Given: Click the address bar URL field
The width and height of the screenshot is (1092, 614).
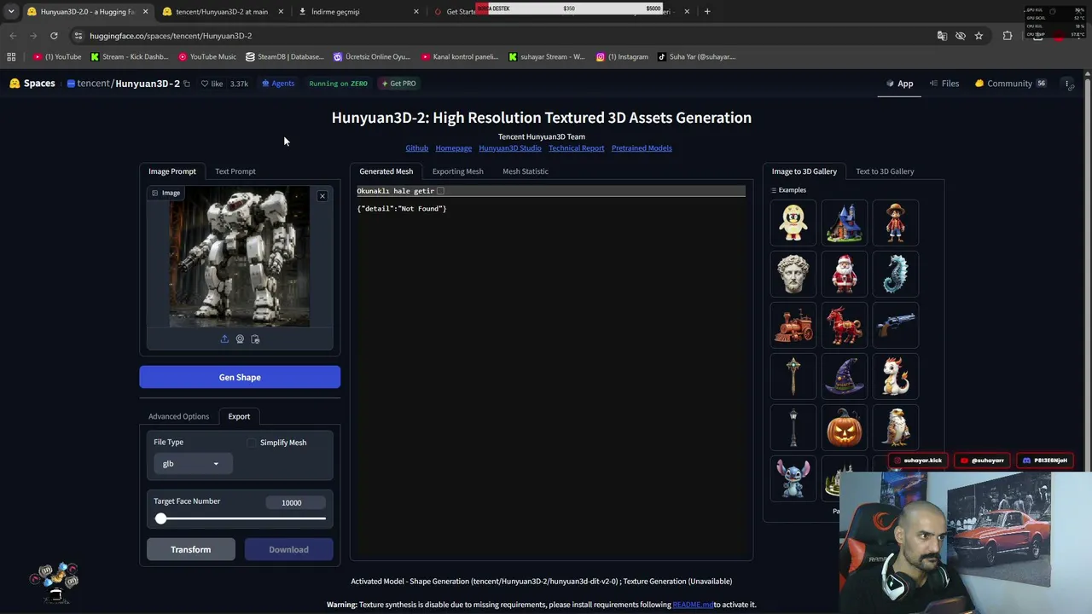Looking at the screenshot, I should [503, 36].
